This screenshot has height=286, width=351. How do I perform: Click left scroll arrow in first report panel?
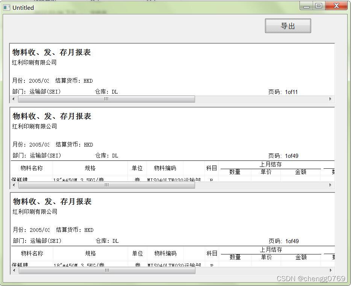14,99
